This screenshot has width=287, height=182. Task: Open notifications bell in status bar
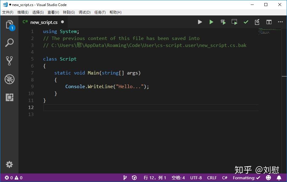[279, 177]
